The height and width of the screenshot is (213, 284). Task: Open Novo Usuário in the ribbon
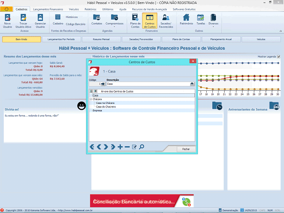coord(7,21)
